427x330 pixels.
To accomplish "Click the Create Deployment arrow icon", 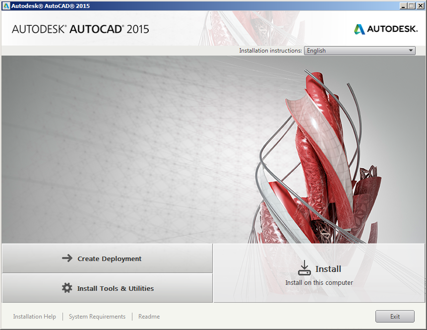I will coord(67,258).
